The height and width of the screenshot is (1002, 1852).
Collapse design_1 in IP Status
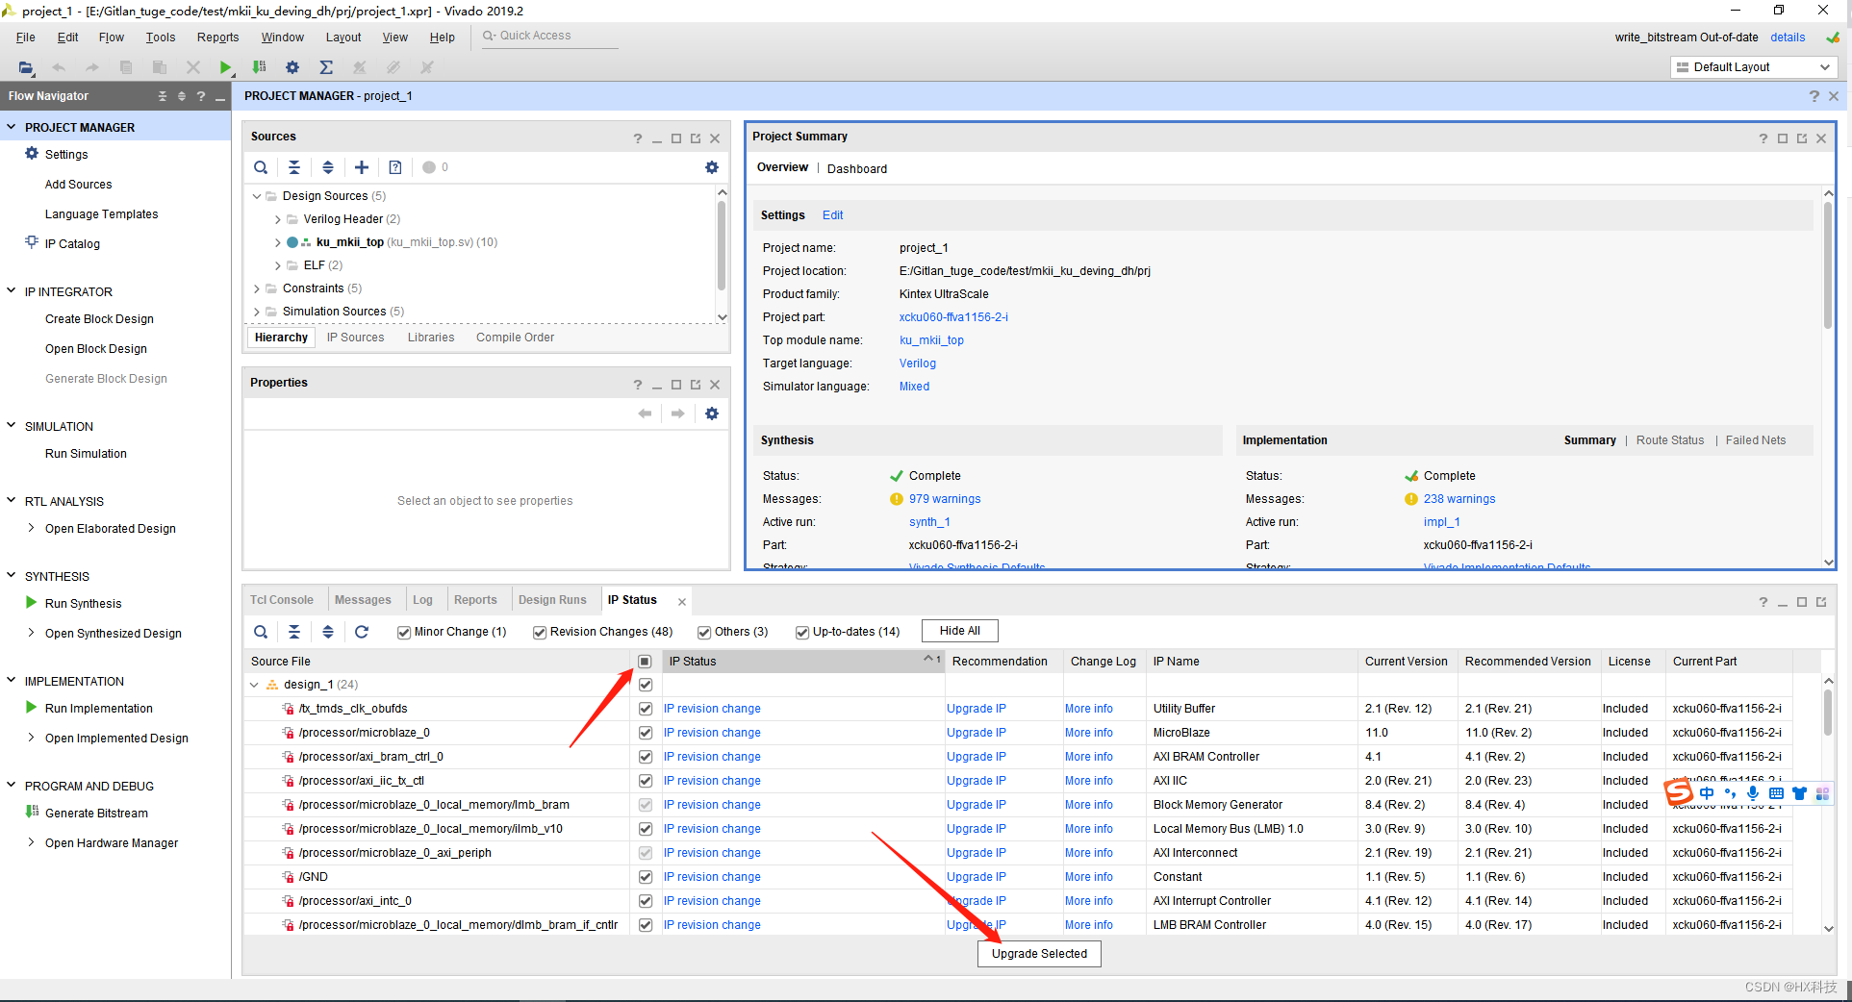pyautogui.click(x=254, y=685)
